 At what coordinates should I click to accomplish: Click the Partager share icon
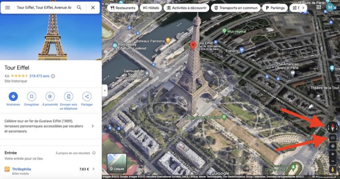tap(87, 96)
